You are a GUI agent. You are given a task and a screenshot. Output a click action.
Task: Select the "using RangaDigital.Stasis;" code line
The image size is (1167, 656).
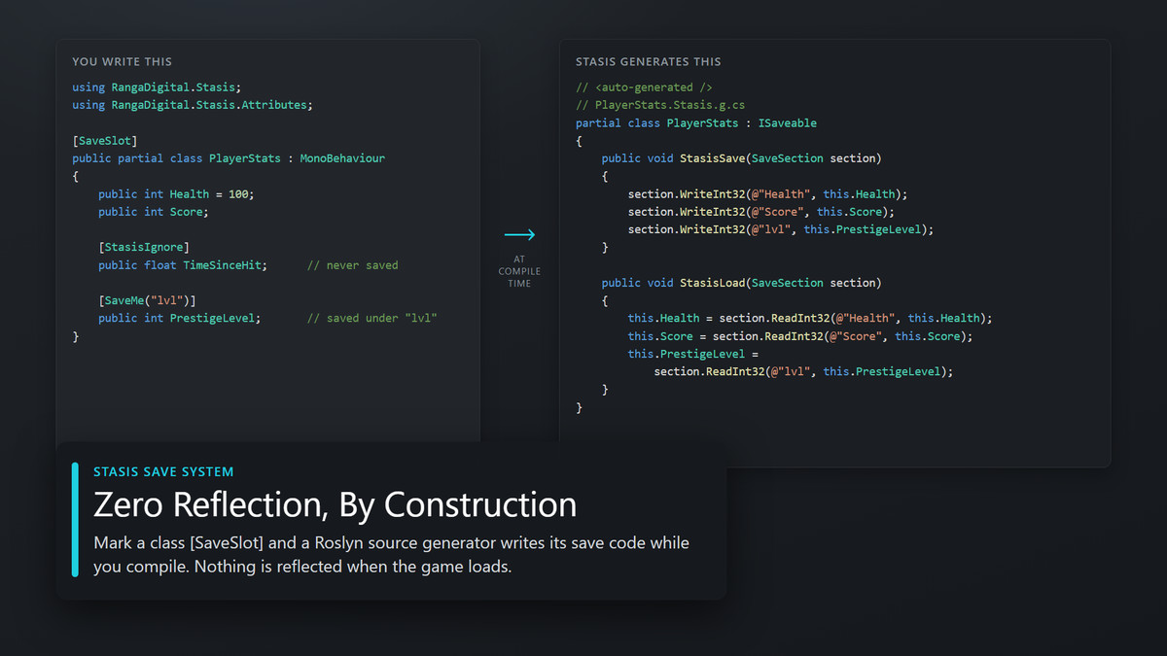157,87
